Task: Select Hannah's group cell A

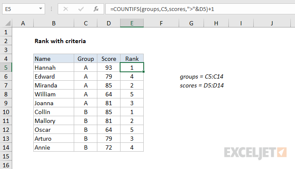Action: [86, 68]
